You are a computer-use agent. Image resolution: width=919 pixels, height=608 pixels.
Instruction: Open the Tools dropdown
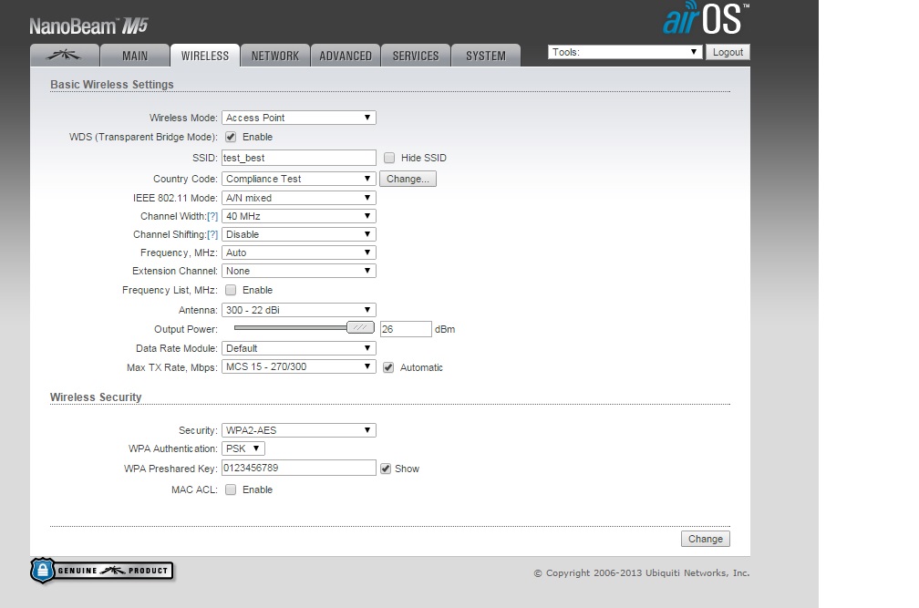625,52
